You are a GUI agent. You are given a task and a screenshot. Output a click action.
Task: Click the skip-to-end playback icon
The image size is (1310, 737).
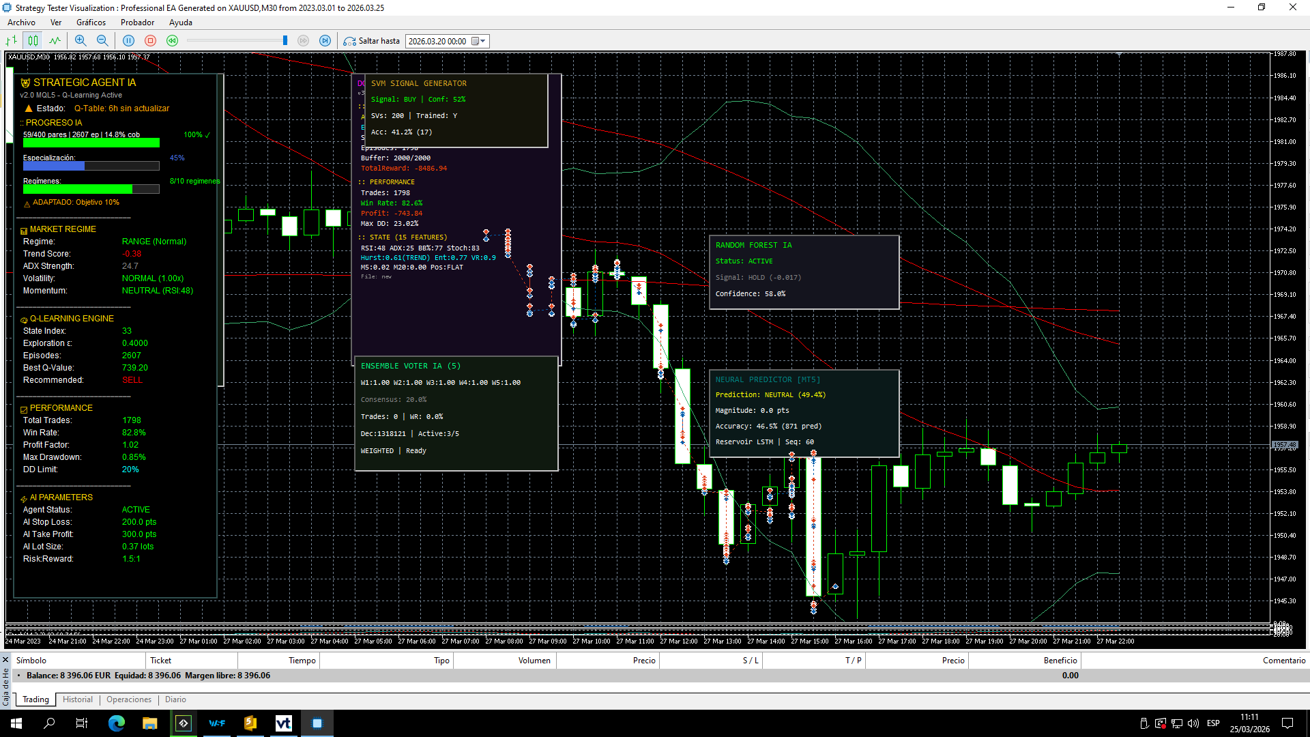click(325, 41)
